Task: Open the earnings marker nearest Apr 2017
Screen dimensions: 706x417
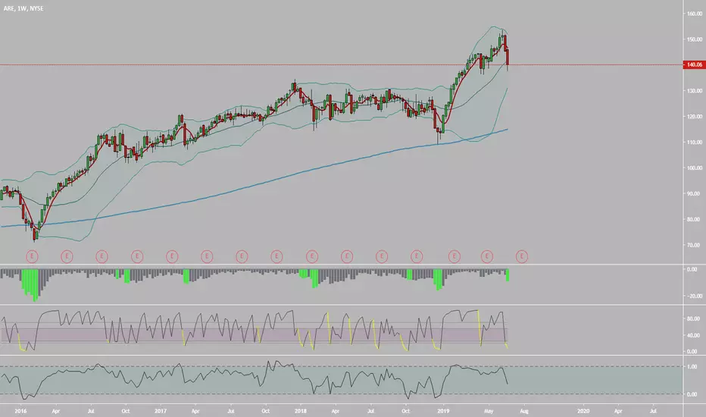Action: [207, 256]
